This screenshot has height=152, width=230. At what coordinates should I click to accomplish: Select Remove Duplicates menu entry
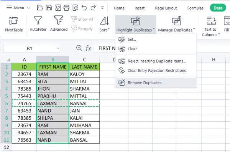(156, 83)
